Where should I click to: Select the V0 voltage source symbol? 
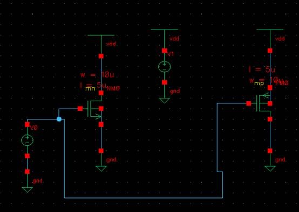[28, 140]
